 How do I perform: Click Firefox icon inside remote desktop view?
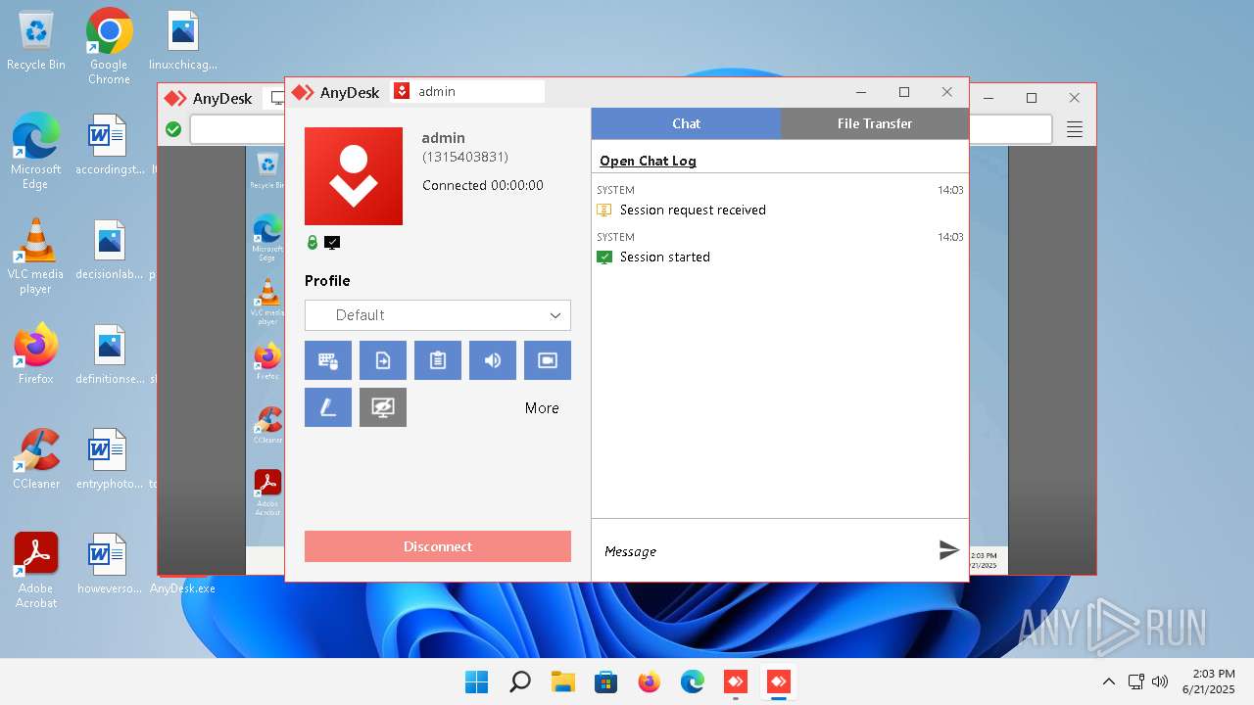266,360
